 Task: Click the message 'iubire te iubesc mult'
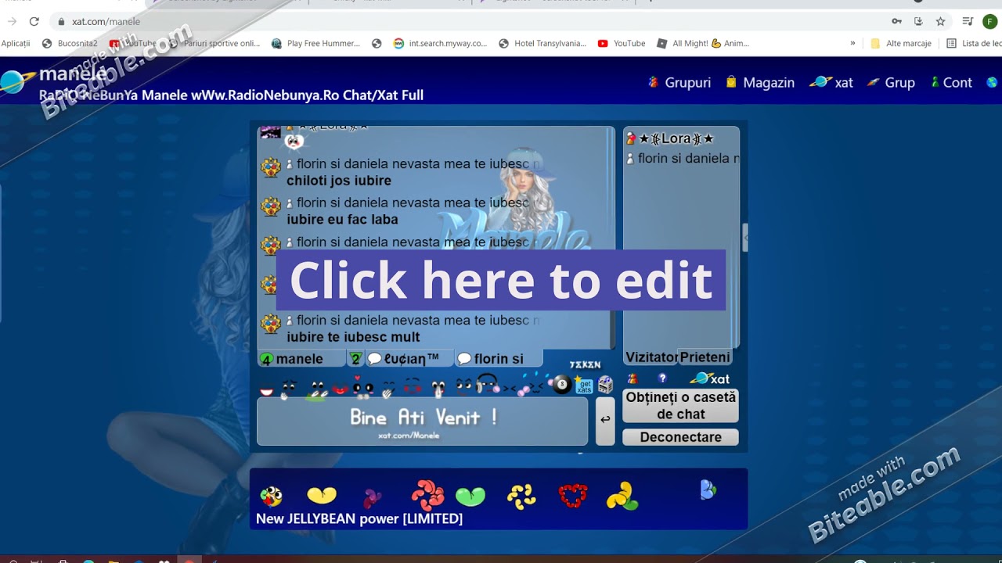click(353, 337)
